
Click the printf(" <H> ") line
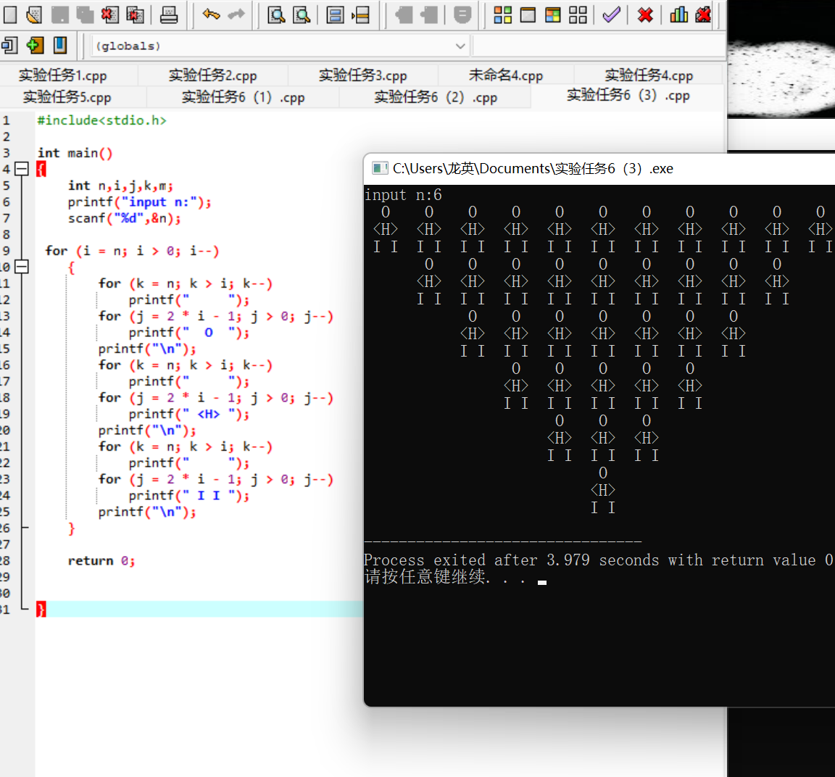(x=189, y=414)
